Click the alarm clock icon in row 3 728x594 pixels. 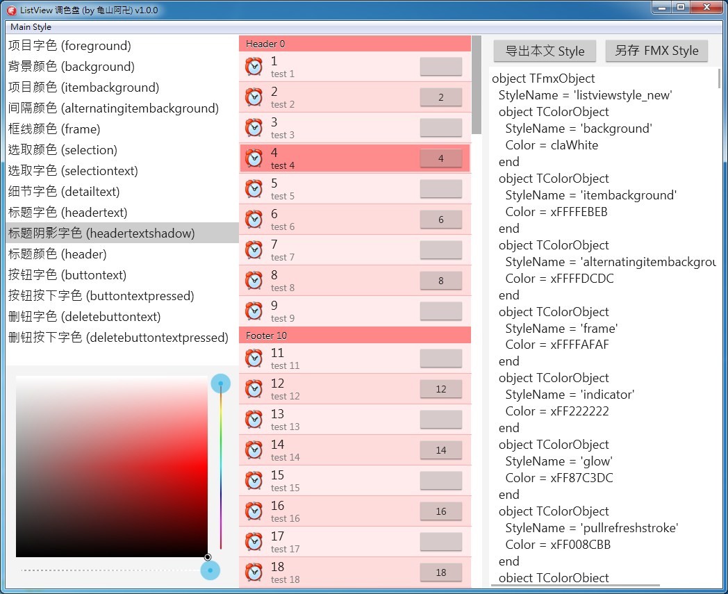[x=254, y=128]
